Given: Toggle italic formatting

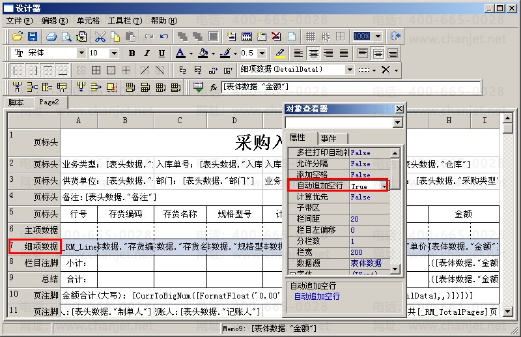Looking at the screenshot, I should pyautogui.click(x=147, y=53).
